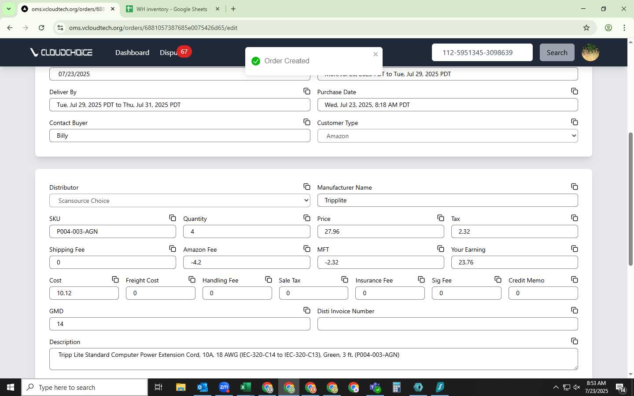Copy the Your Earning value
This screenshot has height=396, width=634.
click(575, 249)
